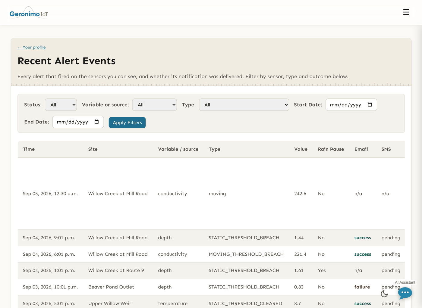Click the 221.4 value cell

[300, 254]
